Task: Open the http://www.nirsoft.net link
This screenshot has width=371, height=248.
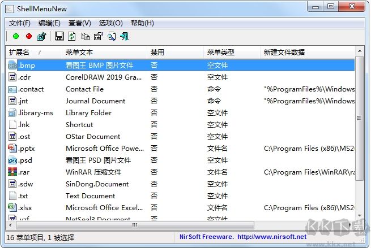Action: point(272,237)
